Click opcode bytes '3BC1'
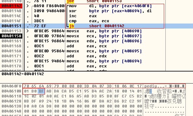 pyautogui.click(x=39, y=21)
